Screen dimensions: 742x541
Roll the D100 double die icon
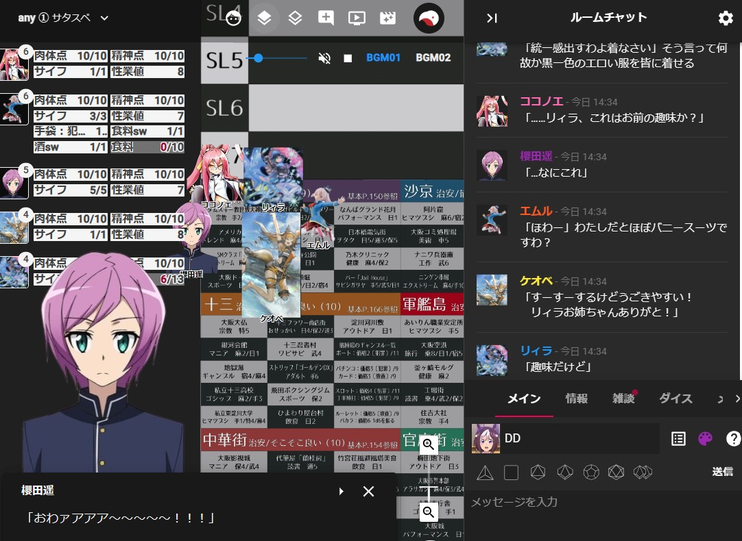click(x=643, y=472)
